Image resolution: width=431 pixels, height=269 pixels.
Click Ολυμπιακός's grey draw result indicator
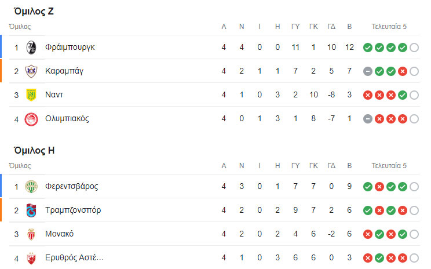coord(367,119)
